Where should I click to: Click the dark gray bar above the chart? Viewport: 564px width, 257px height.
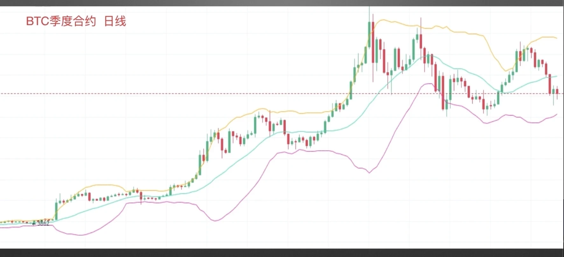pyautogui.click(x=282, y=3)
